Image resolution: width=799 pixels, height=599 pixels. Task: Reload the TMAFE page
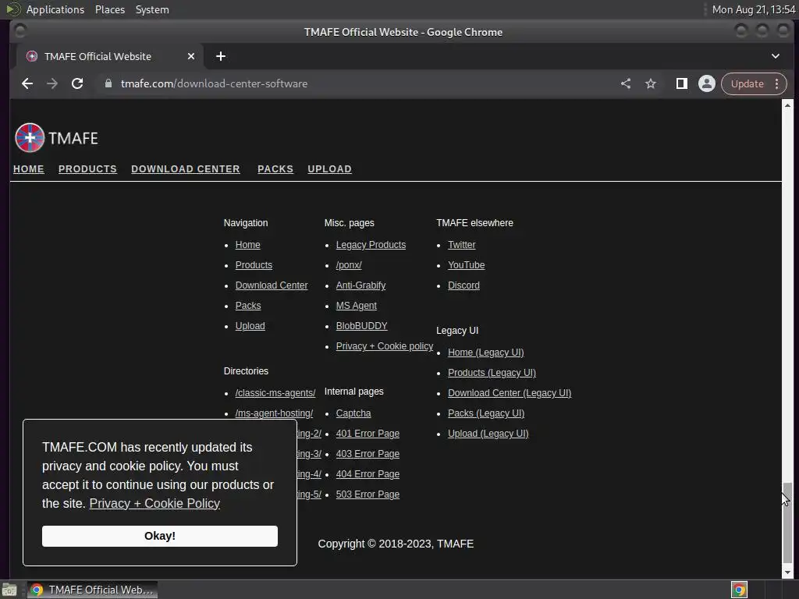coord(77,83)
